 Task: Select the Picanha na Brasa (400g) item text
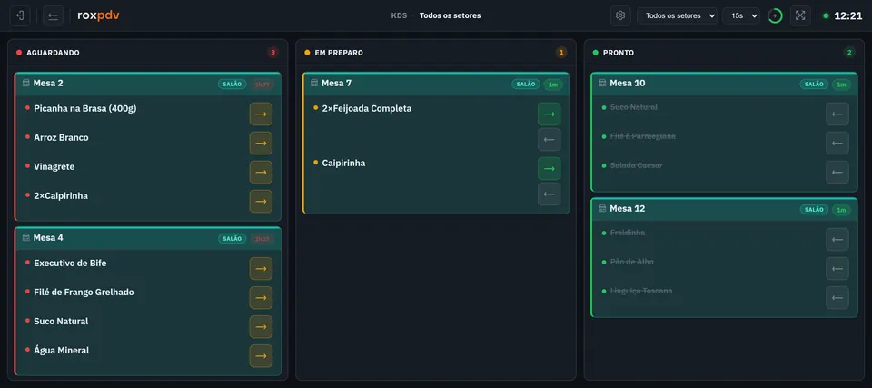coord(85,108)
